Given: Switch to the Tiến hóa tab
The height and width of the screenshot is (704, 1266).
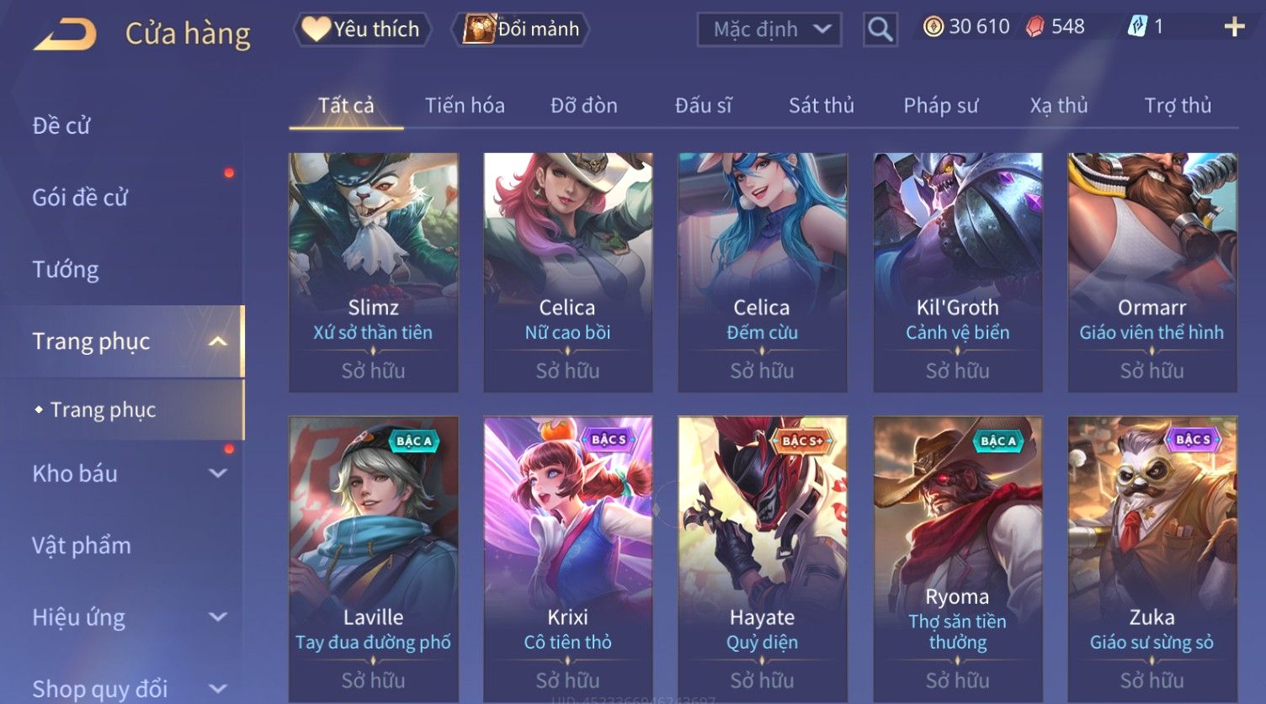Looking at the screenshot, I should [465, 106].
